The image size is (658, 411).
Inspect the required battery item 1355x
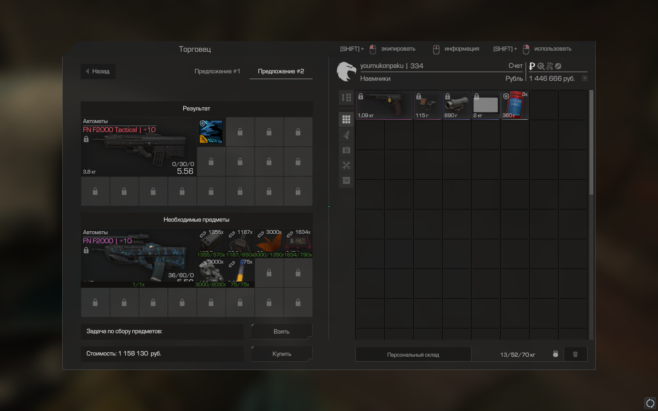click(x=211, y=243)
